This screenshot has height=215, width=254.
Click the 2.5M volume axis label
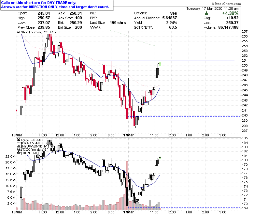(x=11, y=204)
